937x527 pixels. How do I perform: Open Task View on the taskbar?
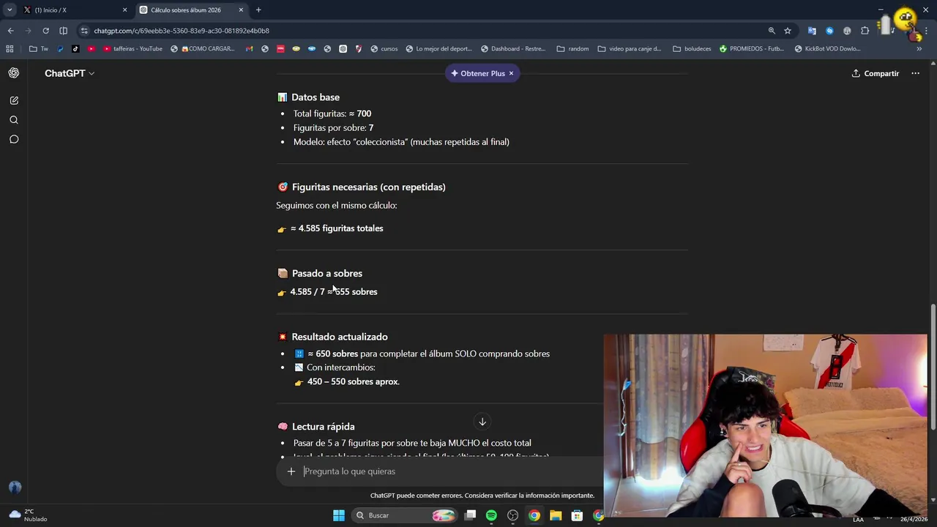click(x=471, y=515)
